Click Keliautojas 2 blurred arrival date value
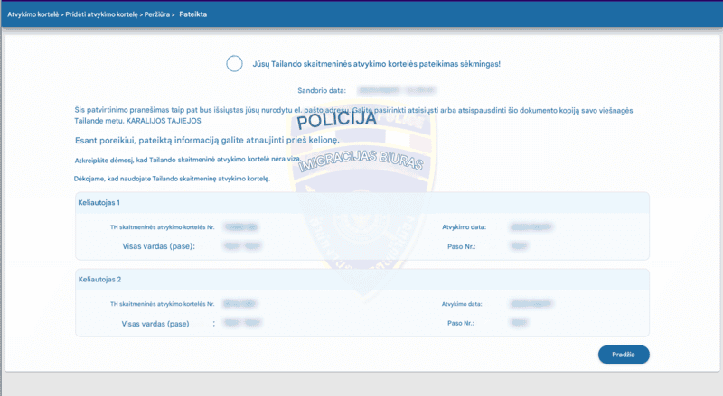This screenshot has height=396, width=723. [x=531, y=304]
